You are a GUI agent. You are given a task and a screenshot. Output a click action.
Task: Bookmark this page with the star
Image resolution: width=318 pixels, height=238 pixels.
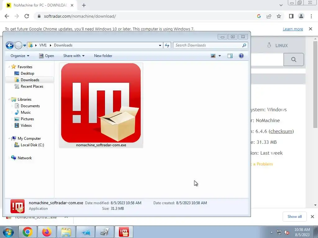click(x=279, y=16)
